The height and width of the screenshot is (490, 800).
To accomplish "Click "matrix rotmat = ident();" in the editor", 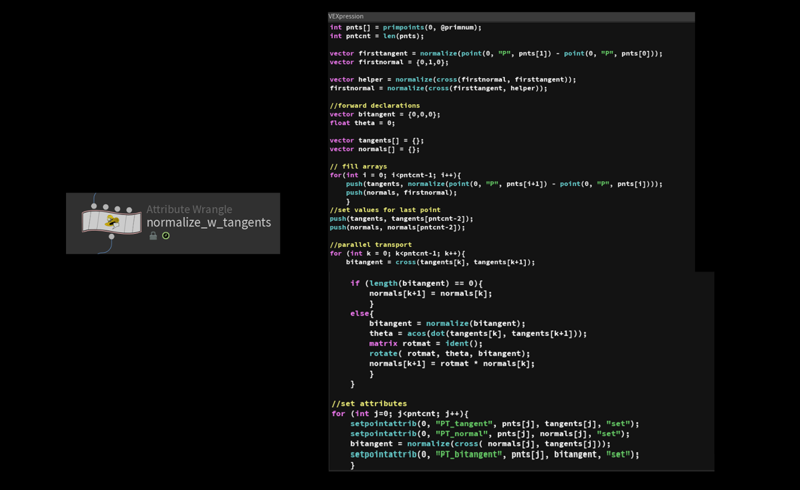I will (x=426, y=344).
